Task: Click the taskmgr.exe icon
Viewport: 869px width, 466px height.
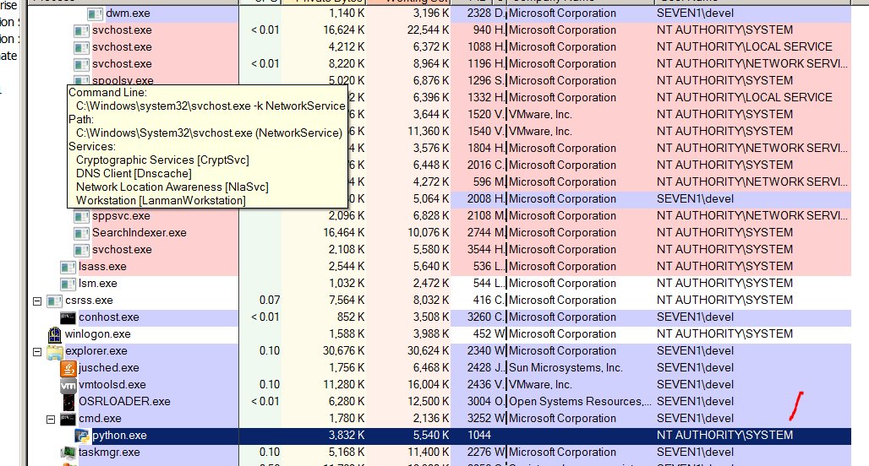Action: pos(68,452)
